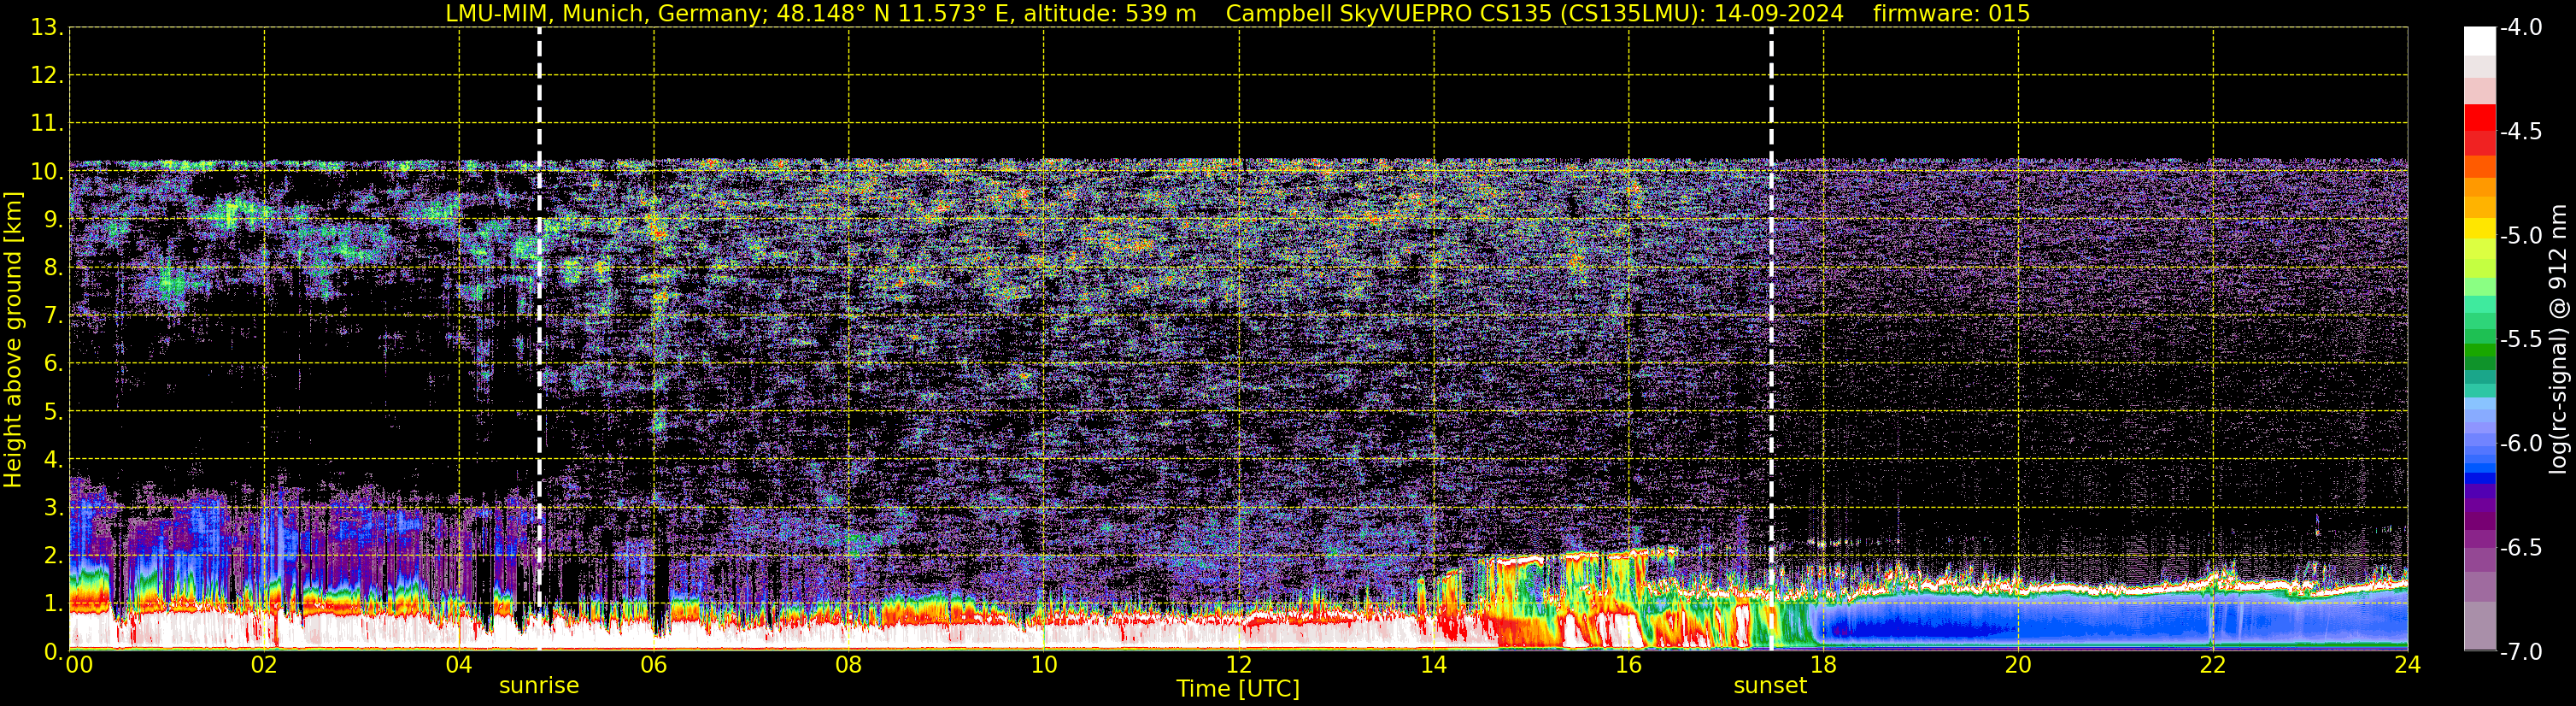The image size is (2576, 706).
Task: Click the 24 tick at the axis end
Action: [x=2407, y=665]
